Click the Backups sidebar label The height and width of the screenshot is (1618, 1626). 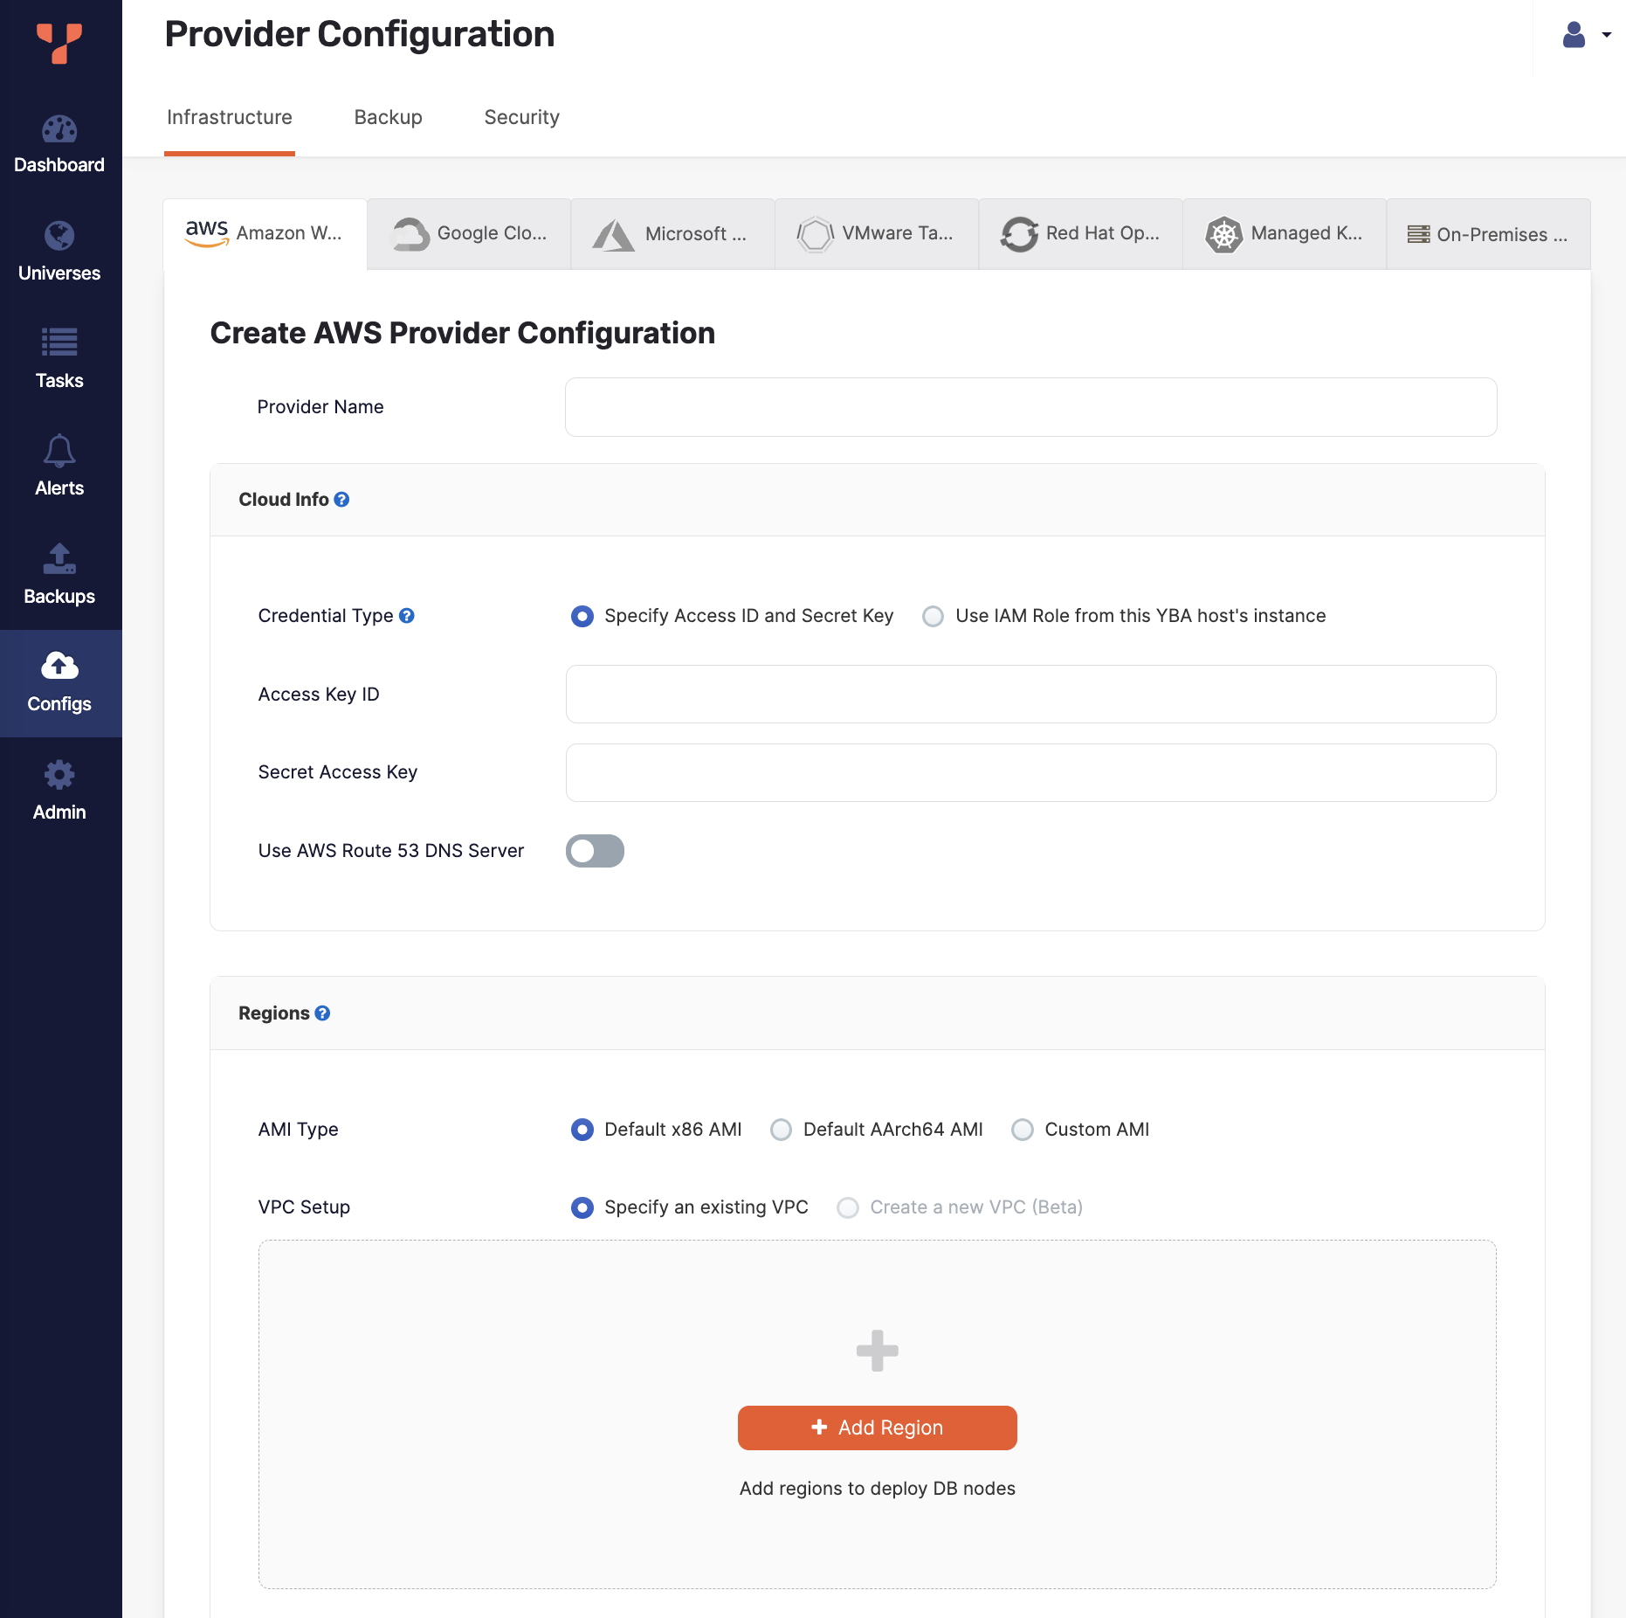[x=59, y=597]
